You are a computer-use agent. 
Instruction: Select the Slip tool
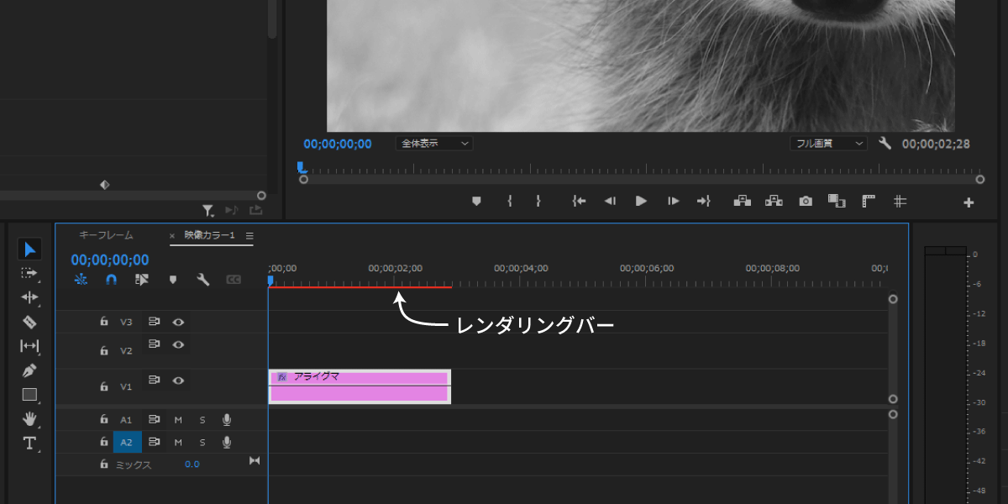[29, 345]
